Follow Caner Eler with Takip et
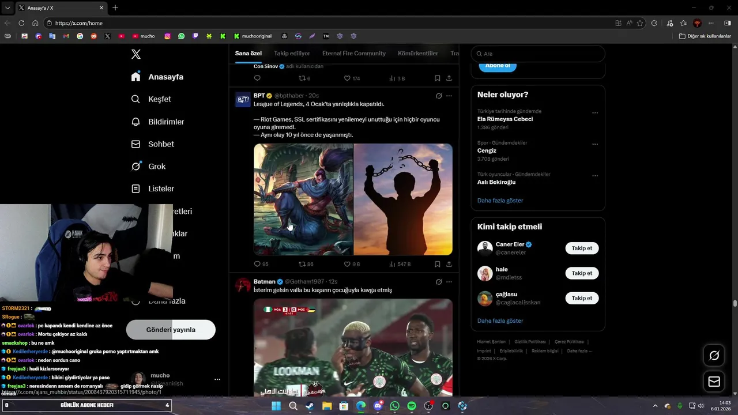Viewport: 738px width, 415px height. click(x=582, y=248)
